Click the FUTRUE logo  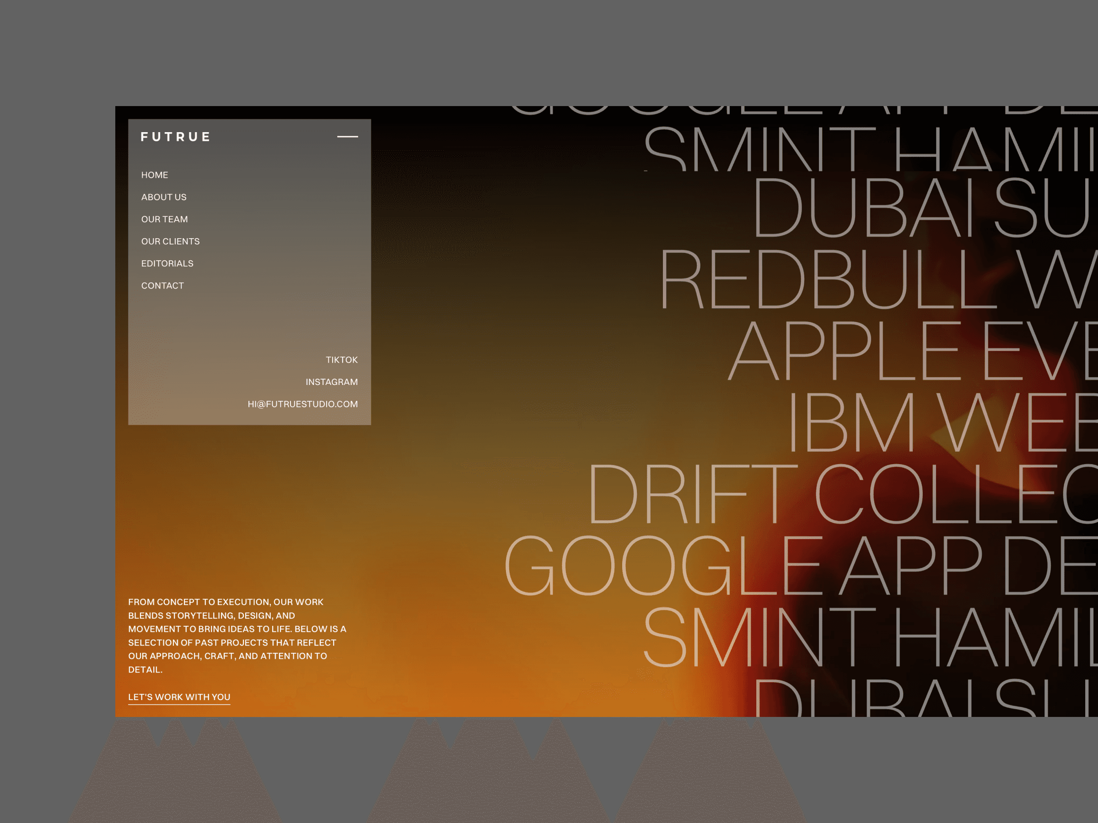pyautogui.click(x=176, y=137)
